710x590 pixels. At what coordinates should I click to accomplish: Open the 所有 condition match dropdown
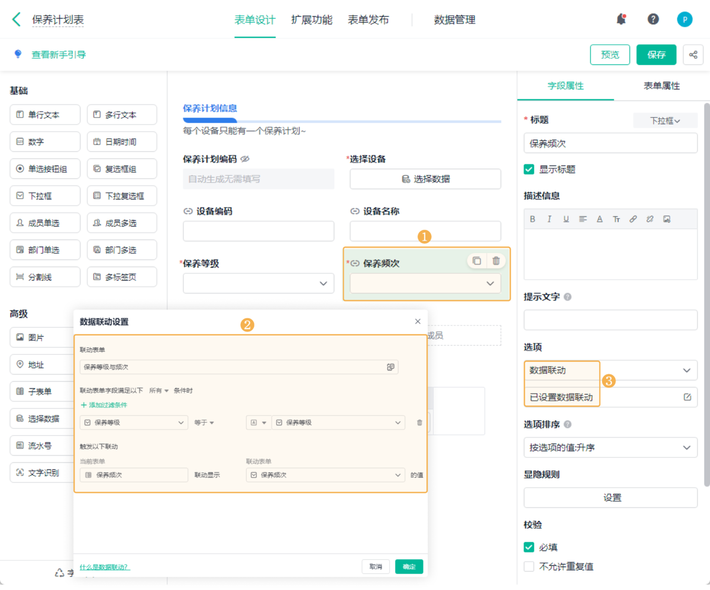pos(159,391)
